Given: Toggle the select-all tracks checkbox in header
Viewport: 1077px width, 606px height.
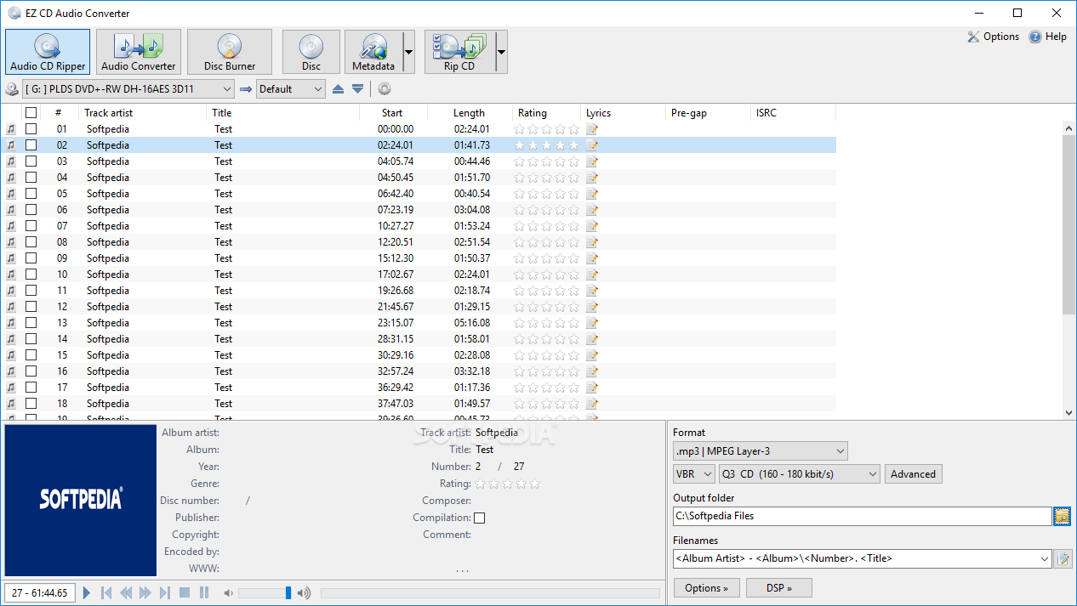Looking at the screenshot, I should [31, 112].
